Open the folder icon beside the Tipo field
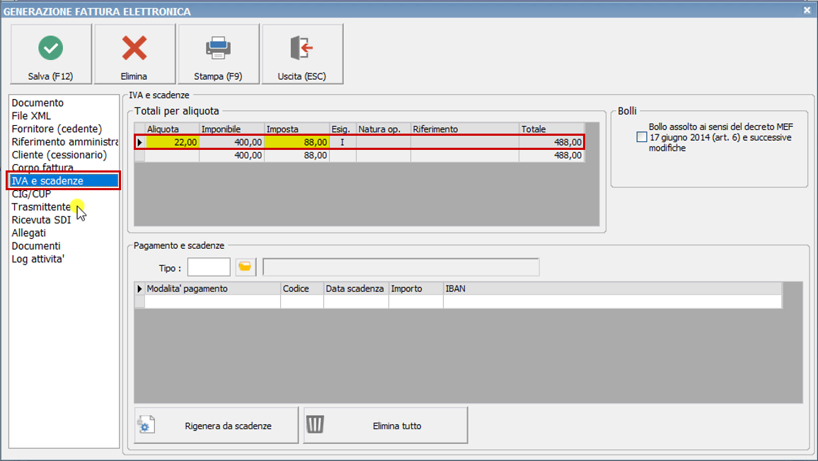 coord(245,267)
